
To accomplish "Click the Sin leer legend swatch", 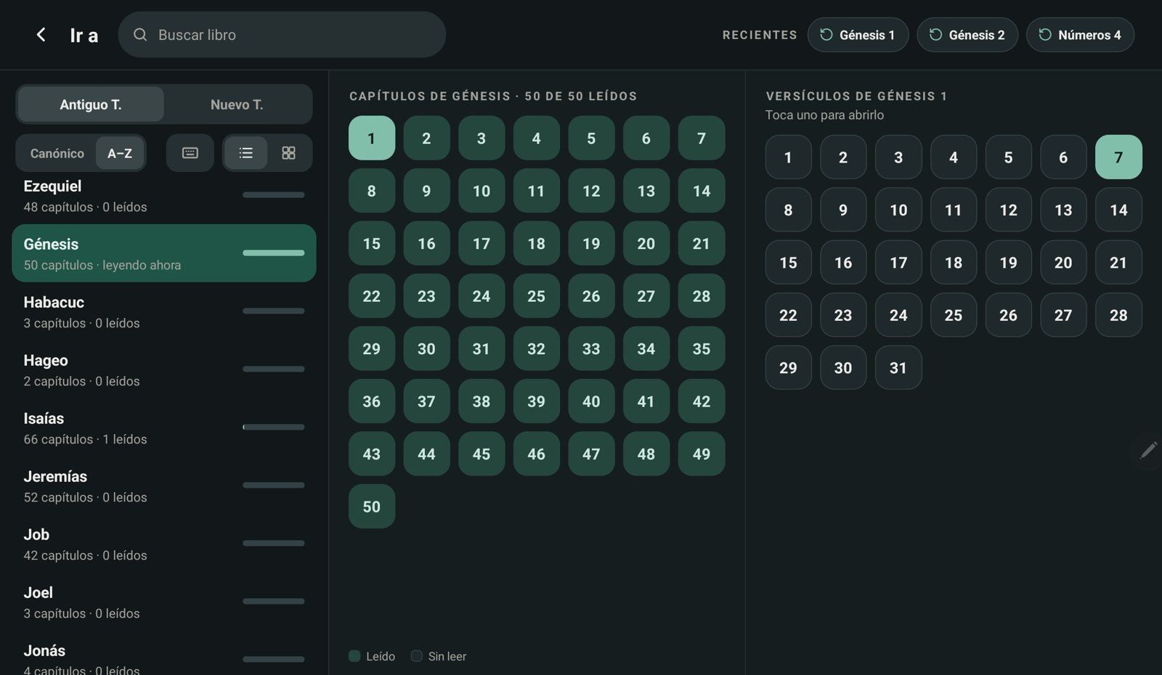I will point(417,656).
